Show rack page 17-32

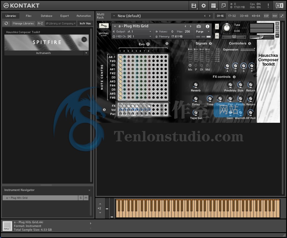click(232, 16)
